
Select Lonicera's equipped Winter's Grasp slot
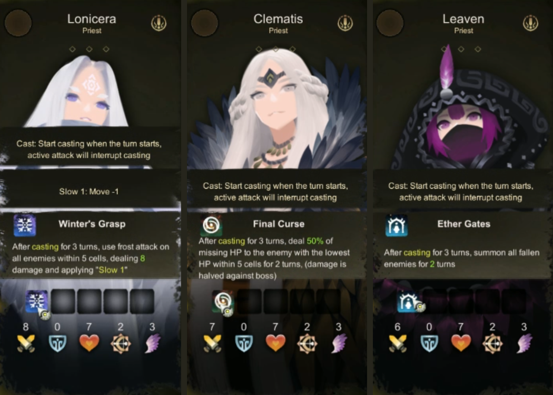point(37,302)
